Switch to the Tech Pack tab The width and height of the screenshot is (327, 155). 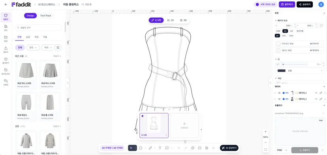point(45,16)
